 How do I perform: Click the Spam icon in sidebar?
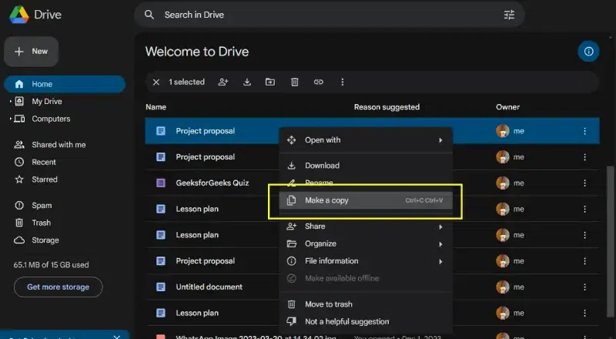(x=19, y=205)
